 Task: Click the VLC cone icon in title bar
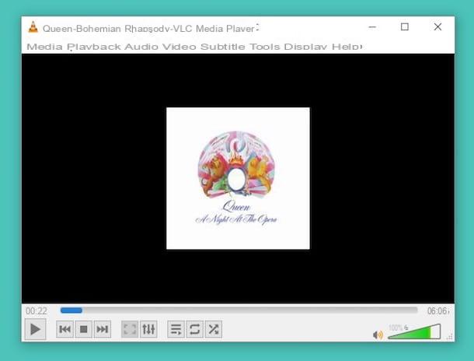point(33,27)
